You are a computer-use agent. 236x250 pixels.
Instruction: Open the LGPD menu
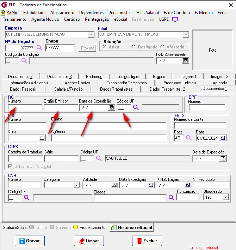(164, 19)
